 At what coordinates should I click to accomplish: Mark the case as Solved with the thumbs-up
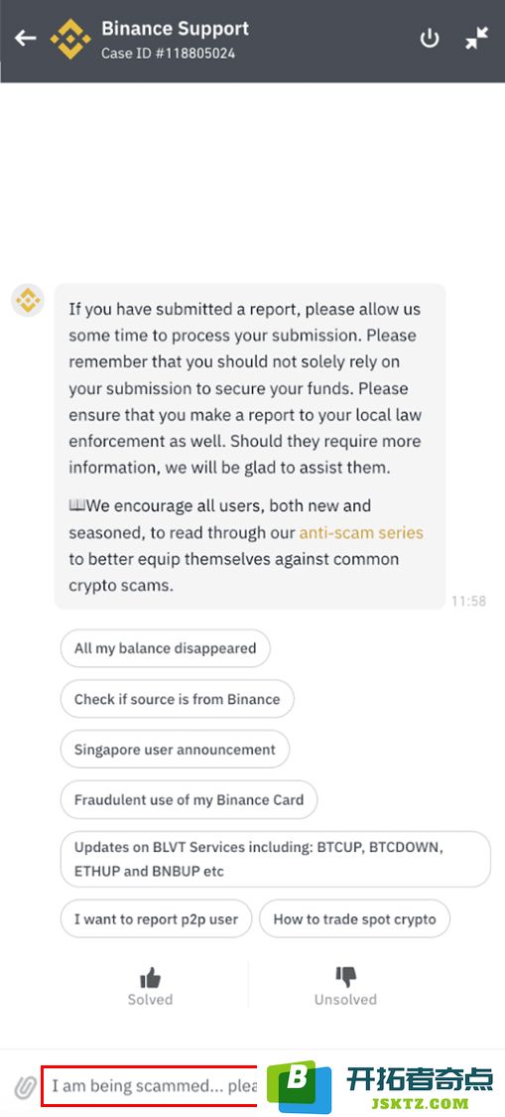pyautogui.click(x=150, y=986)
